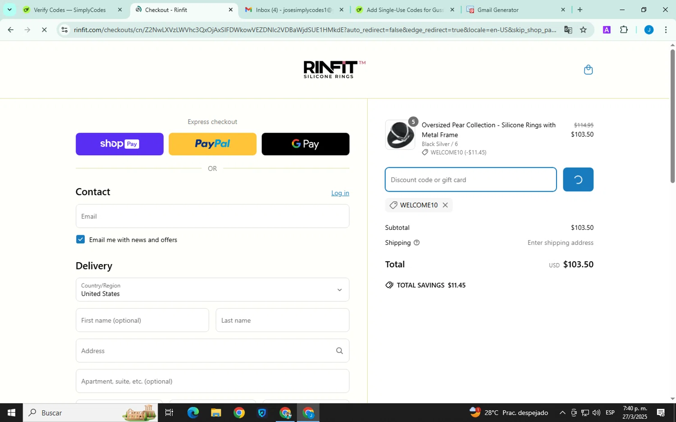676x422 pixels.
Task: Pay with the Google Pay button
Action: 305,144
